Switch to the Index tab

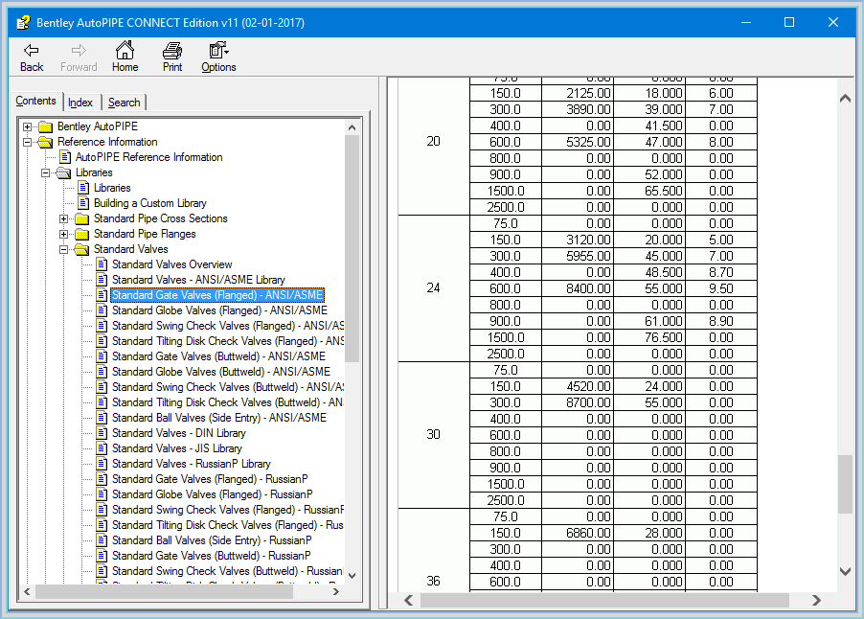(80, 103)
